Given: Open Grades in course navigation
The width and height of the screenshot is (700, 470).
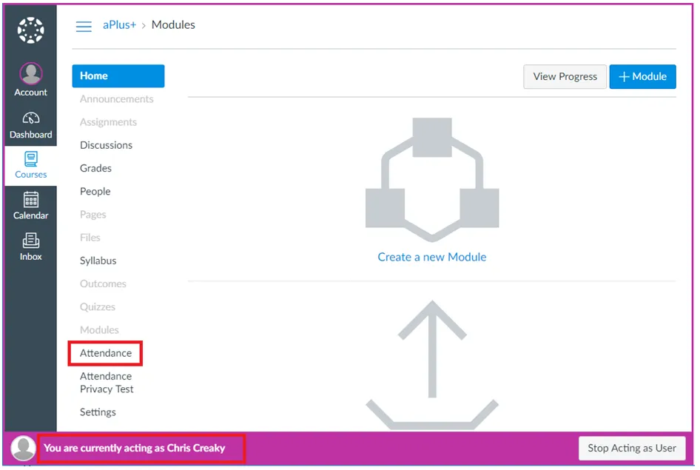Looking at the screenshot, I should pyautogui.click(x=95, y=168).
